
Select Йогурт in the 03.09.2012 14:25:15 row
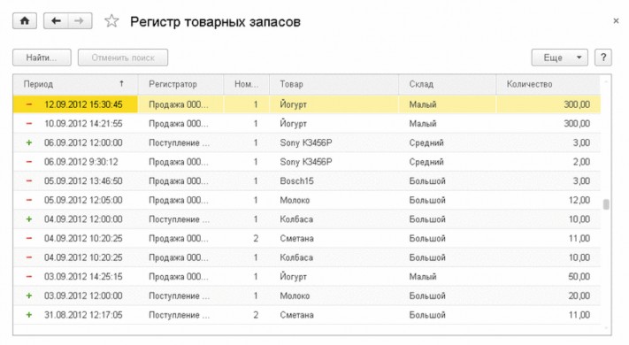(x=293, y=276)
